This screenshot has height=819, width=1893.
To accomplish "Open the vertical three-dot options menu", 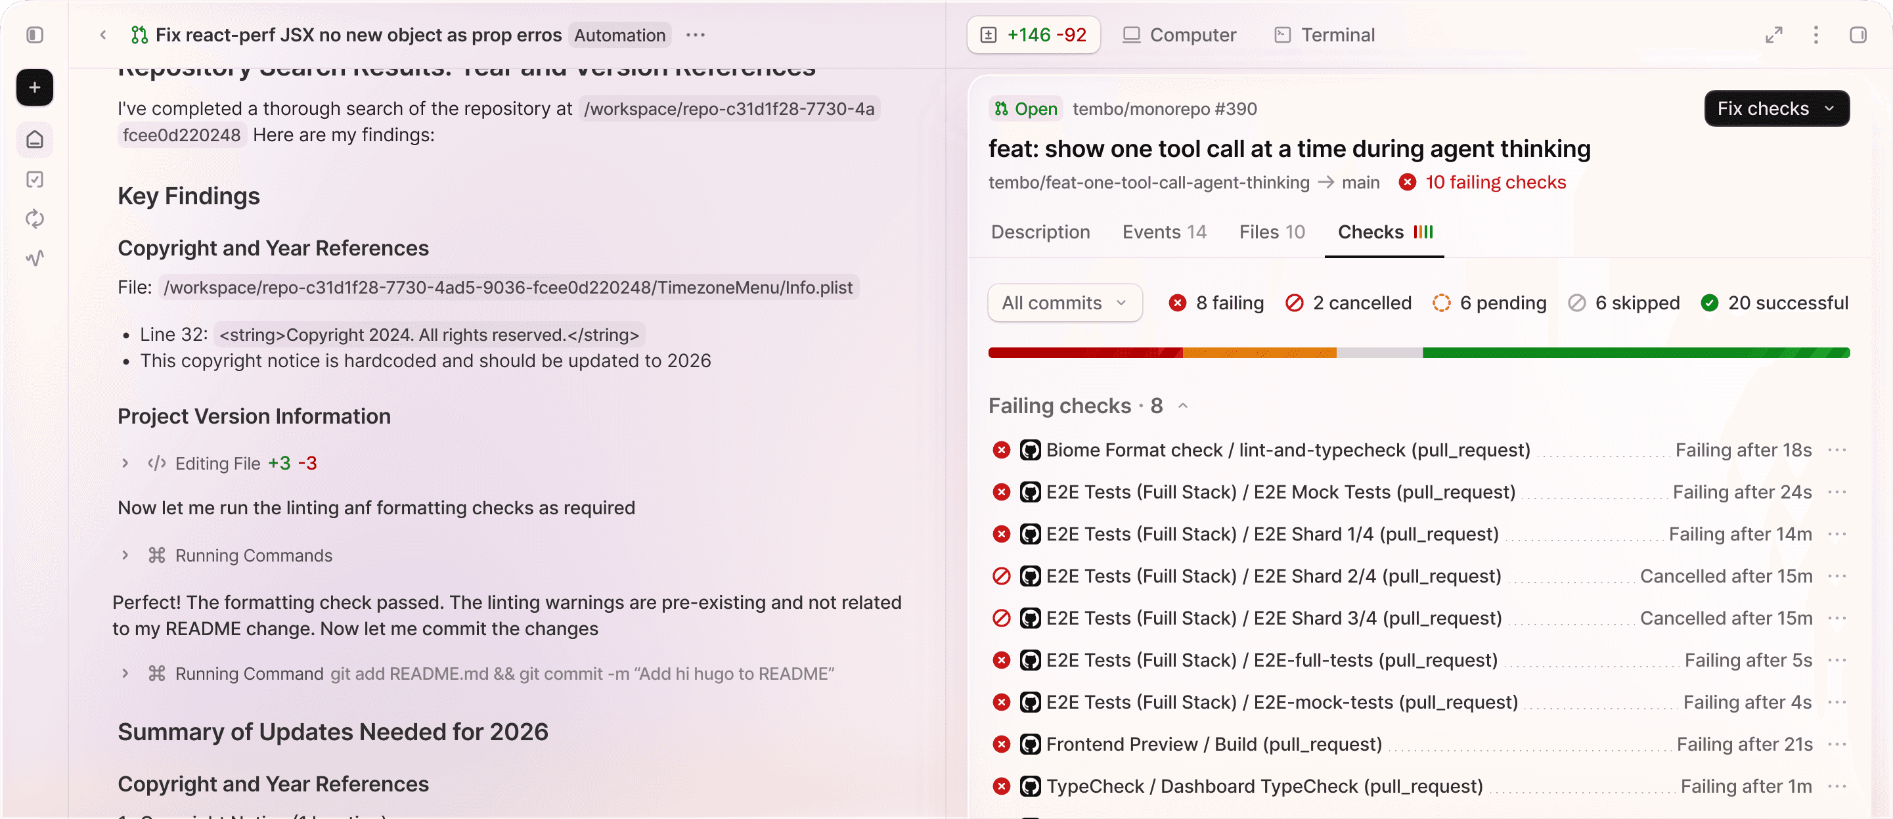I will click(x=1816, y=35).
